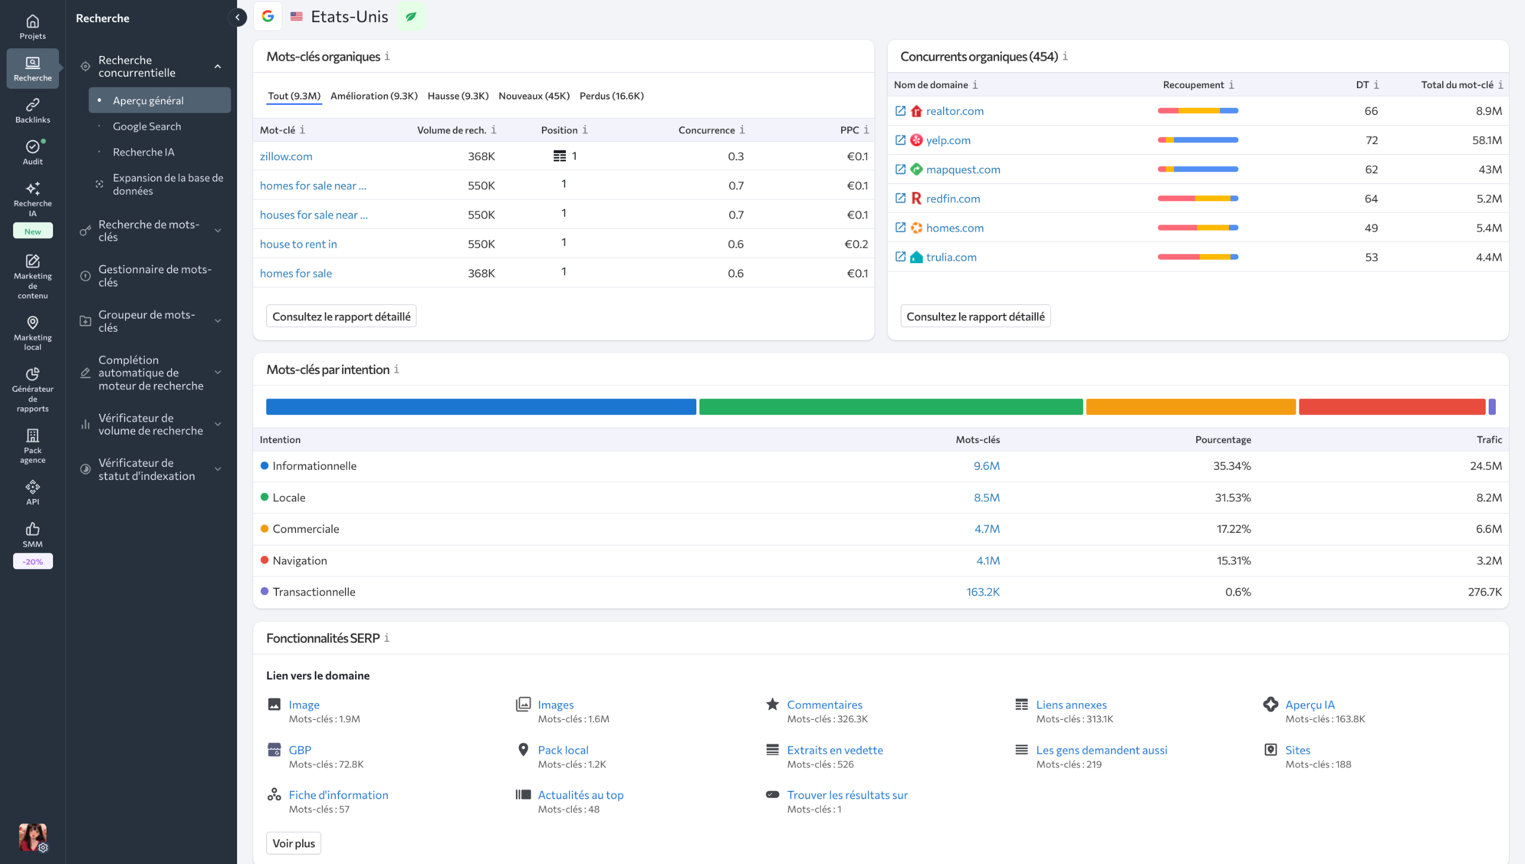Viewport: 1525px width, 864px height.
Task: Expand Grouper de mots-clés menu
Action: click(x=218, y=321)
